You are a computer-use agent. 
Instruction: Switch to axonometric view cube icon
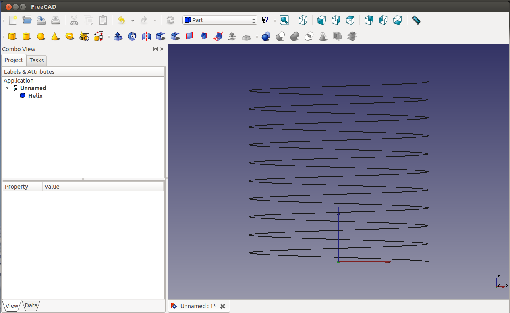click(x=303, y=20)
